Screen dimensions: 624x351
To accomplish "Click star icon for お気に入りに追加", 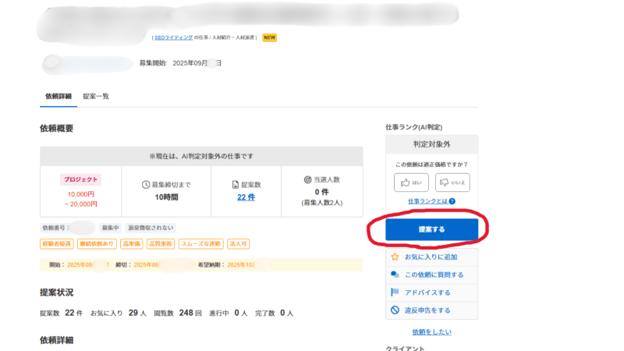I will point(395,257).
